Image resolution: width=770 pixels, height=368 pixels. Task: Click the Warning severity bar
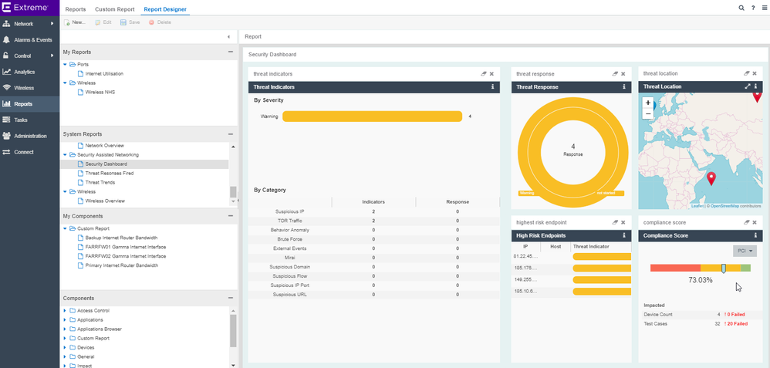[372, 116]
